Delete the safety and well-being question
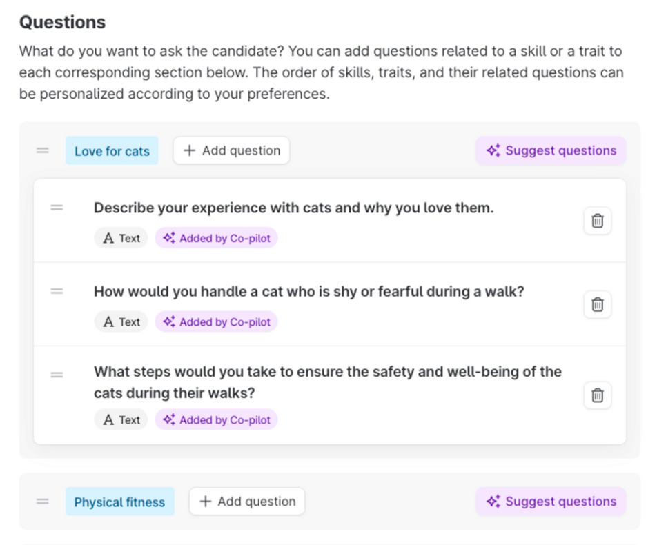The image size is (657, 545). 597,395
